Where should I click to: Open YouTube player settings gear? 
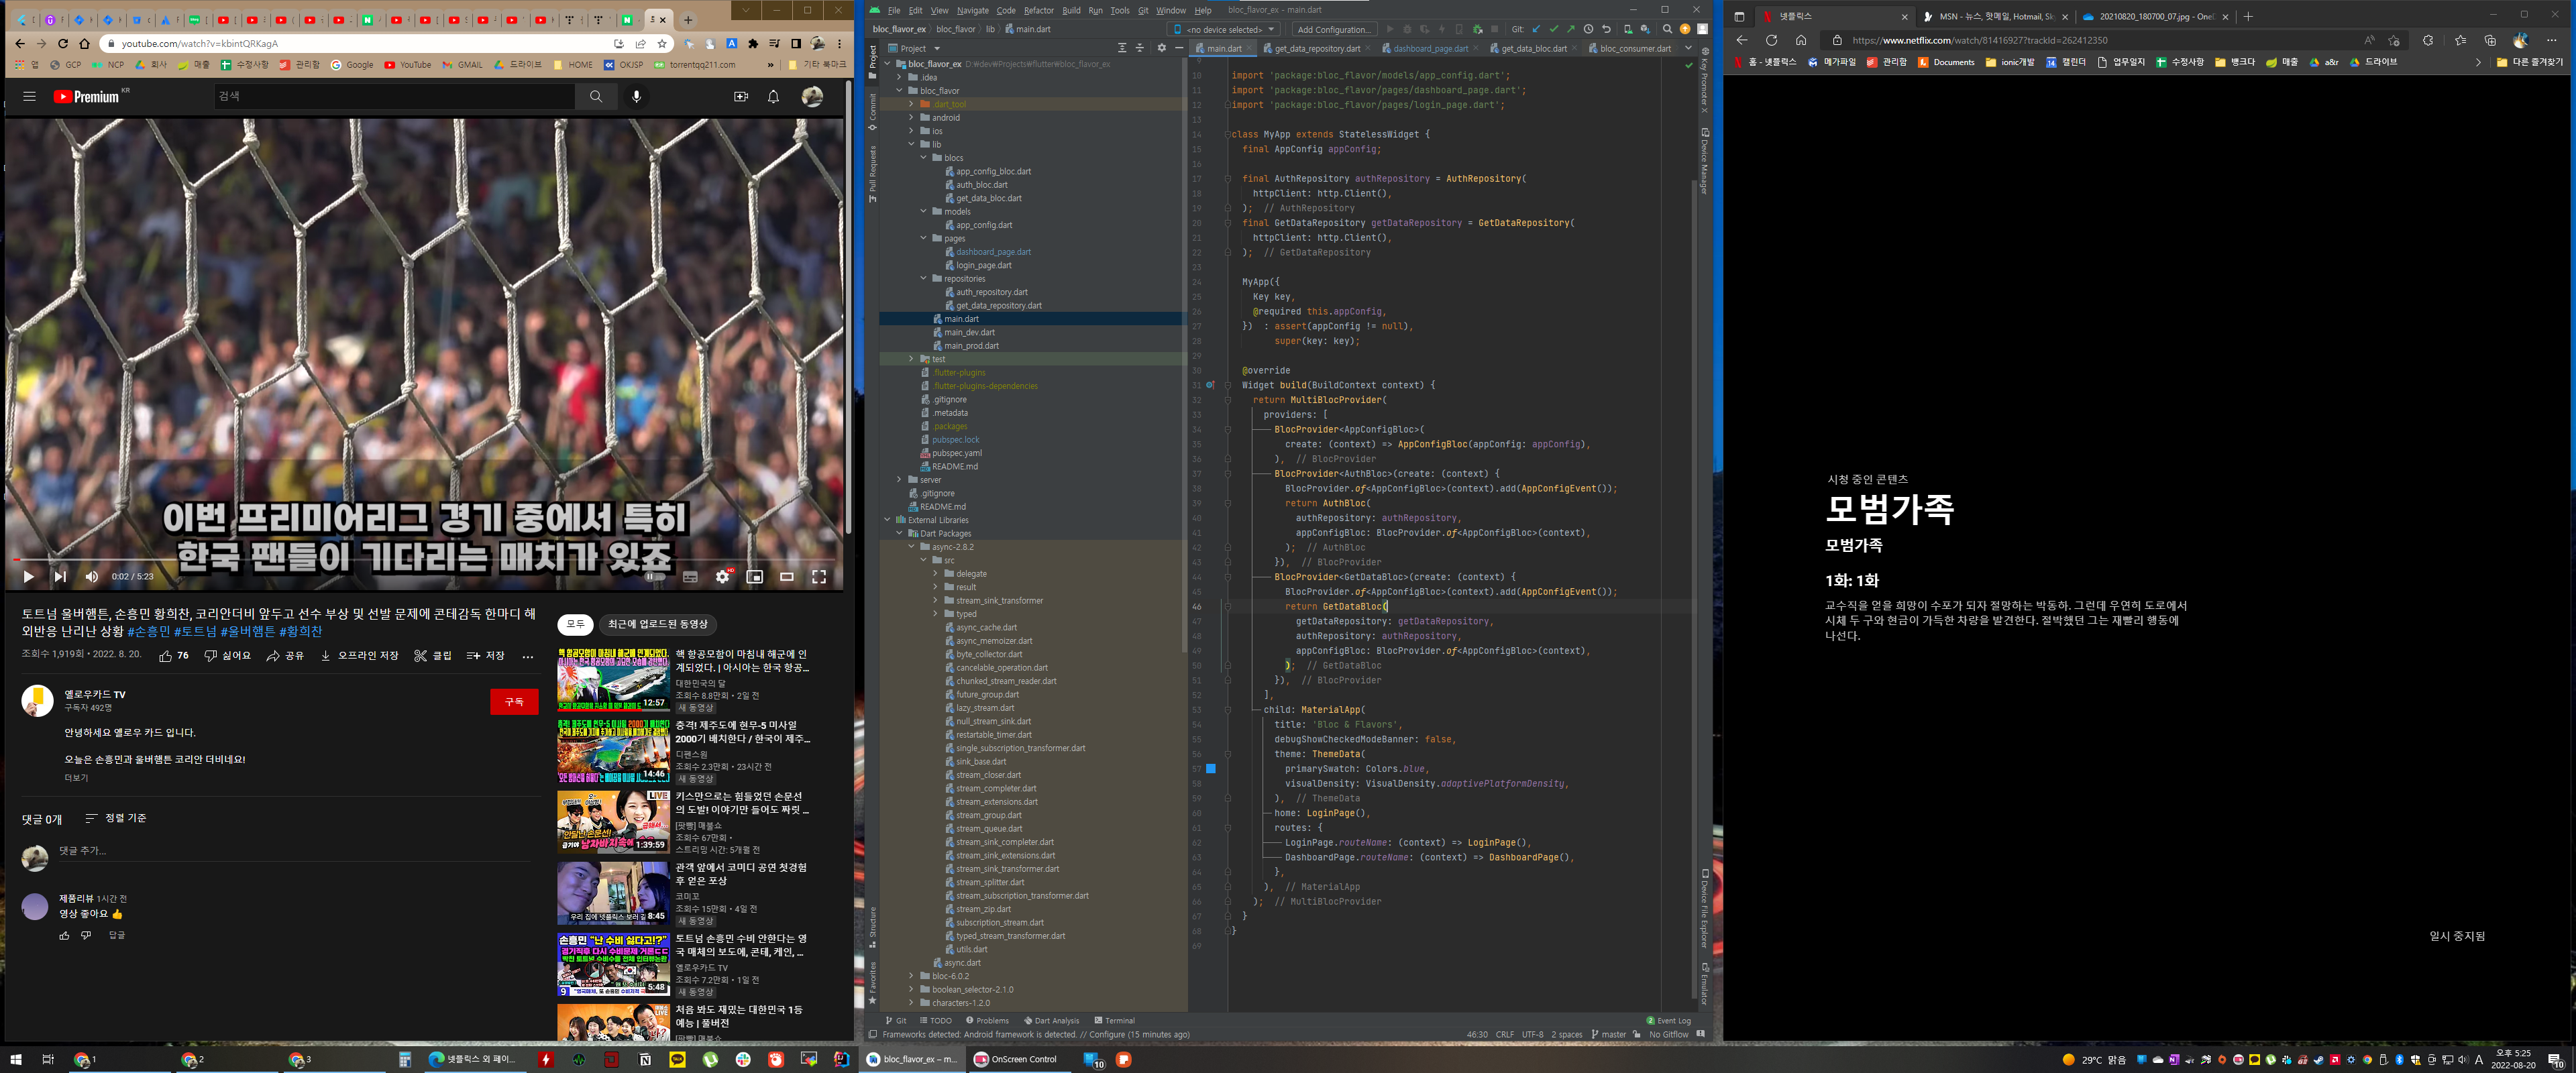point(722,576)
